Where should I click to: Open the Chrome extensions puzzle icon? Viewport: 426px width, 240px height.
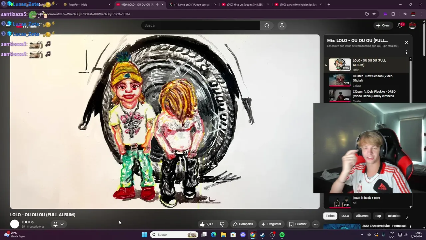click(393, 14)
